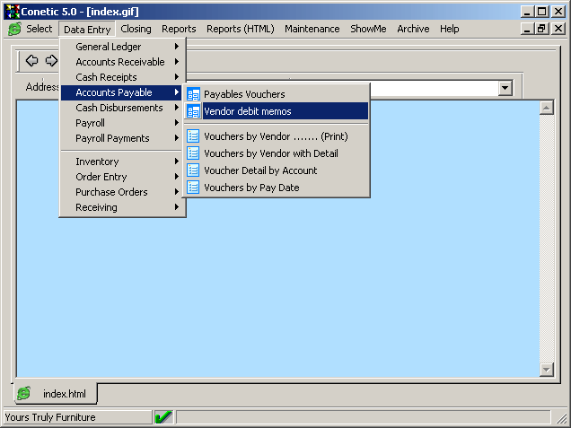The width and height of the screenshot is (571, 428).
Task: Open the address bar dropdown arrow
Action: tap(505, 88)
